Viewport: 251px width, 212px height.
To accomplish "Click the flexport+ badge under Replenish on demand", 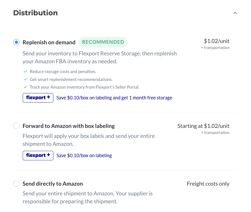I will point(38,98).
